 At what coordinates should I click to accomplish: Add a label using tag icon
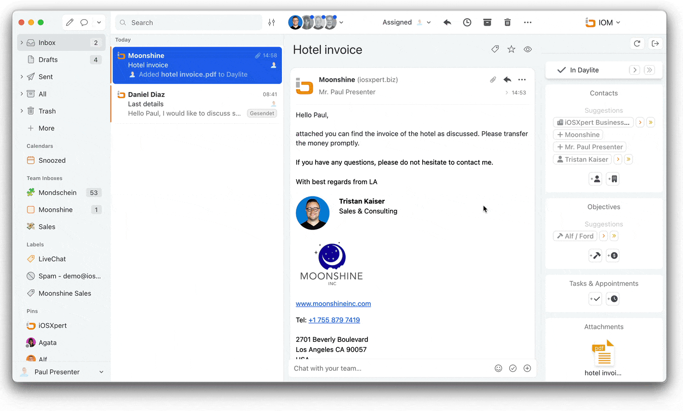tap(495, 49)
